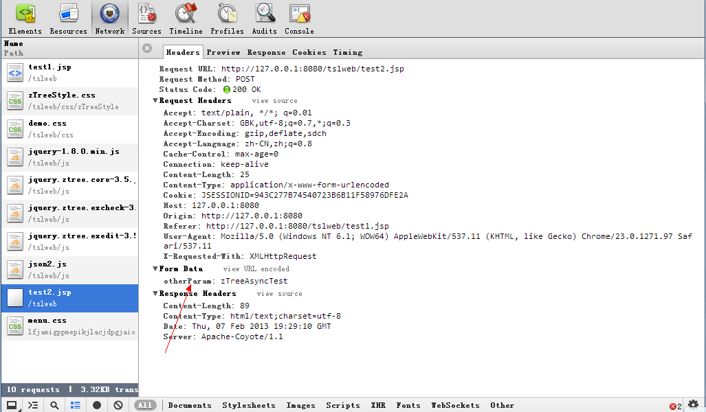Viewport: 706px width, 412px height.
Task: Filter requests by WebSockets
Action: pos(455,405)
